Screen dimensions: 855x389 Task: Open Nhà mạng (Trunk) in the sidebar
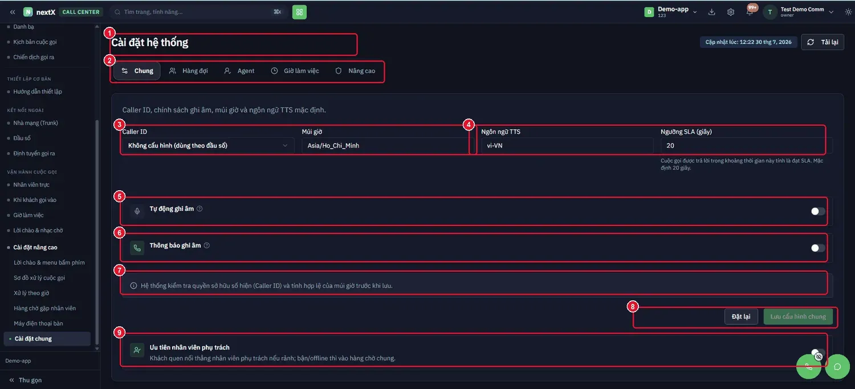[x=36, y=123]
